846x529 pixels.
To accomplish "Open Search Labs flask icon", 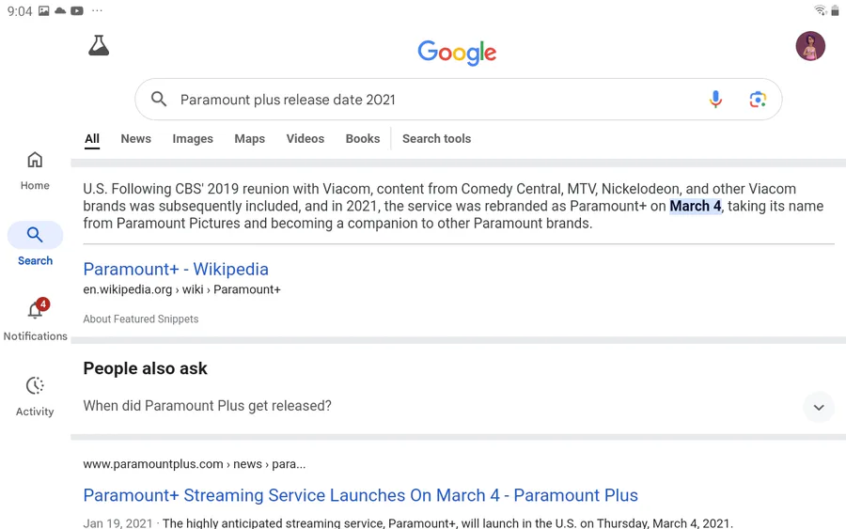I will pos(99,45).
